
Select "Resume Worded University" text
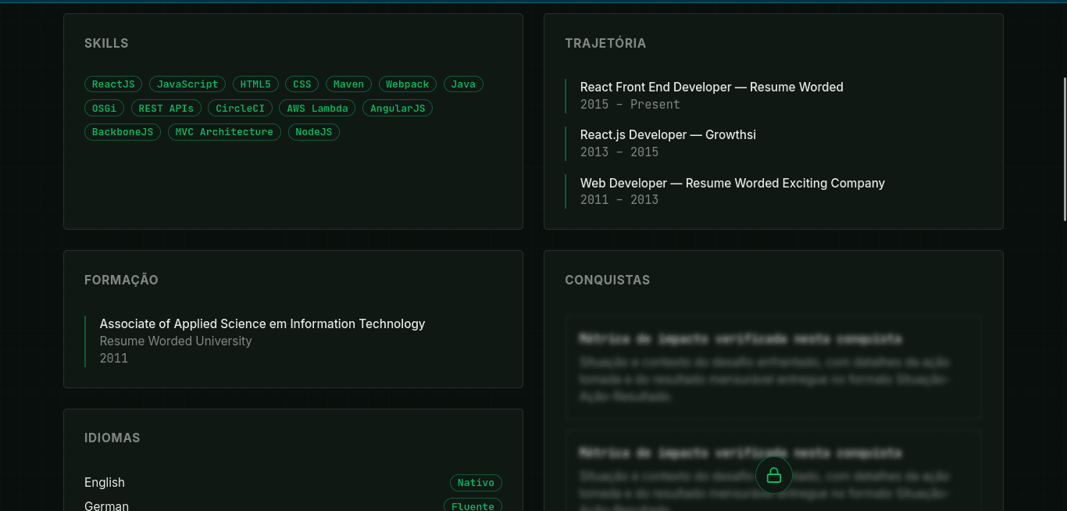point(176,341)
